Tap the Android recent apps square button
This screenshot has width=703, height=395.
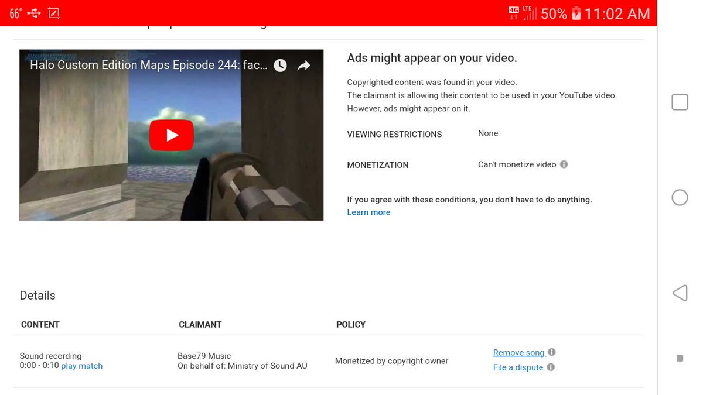point(680,102)
